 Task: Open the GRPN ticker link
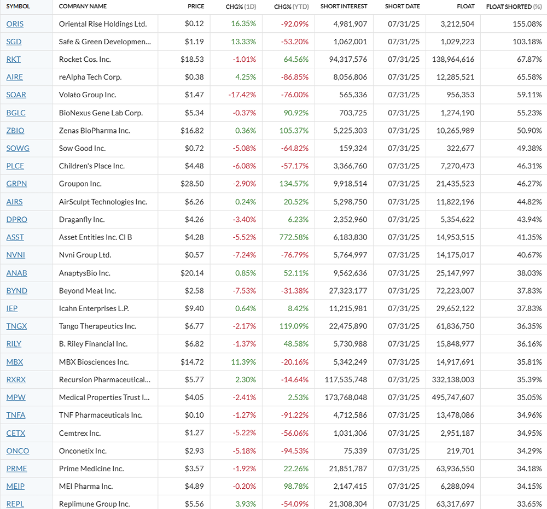pyautogui.click(x=16, y=184)
